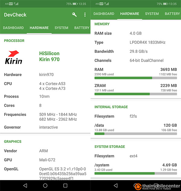Tap the MEMORY section header
Image resolution: width=181 pixels, height=191 pixels.
click(102, 24)
